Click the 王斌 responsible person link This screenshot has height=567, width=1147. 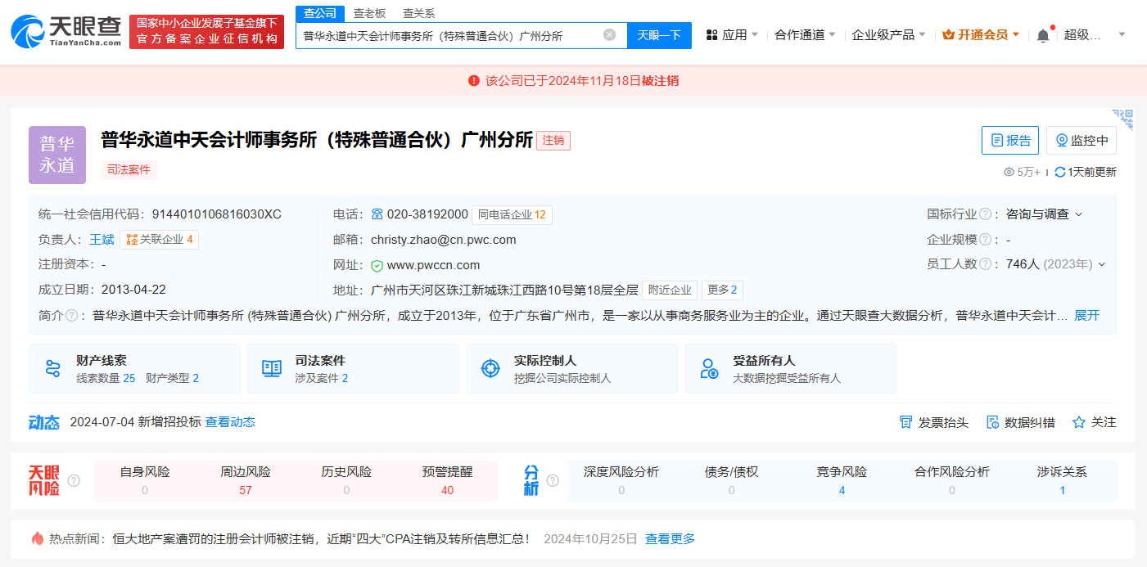102,240
